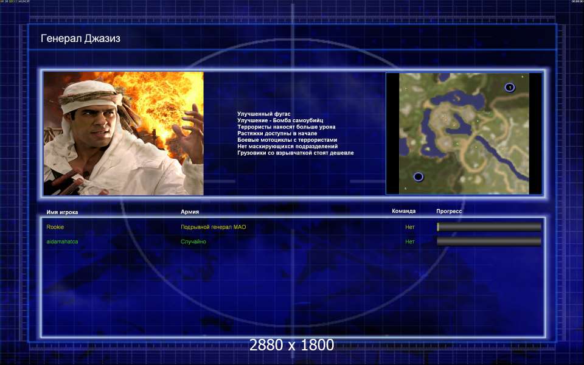The height and width of the screenshot is (365, 584).
Task: Click the Прогресс column header
Action: pos(449,211)
